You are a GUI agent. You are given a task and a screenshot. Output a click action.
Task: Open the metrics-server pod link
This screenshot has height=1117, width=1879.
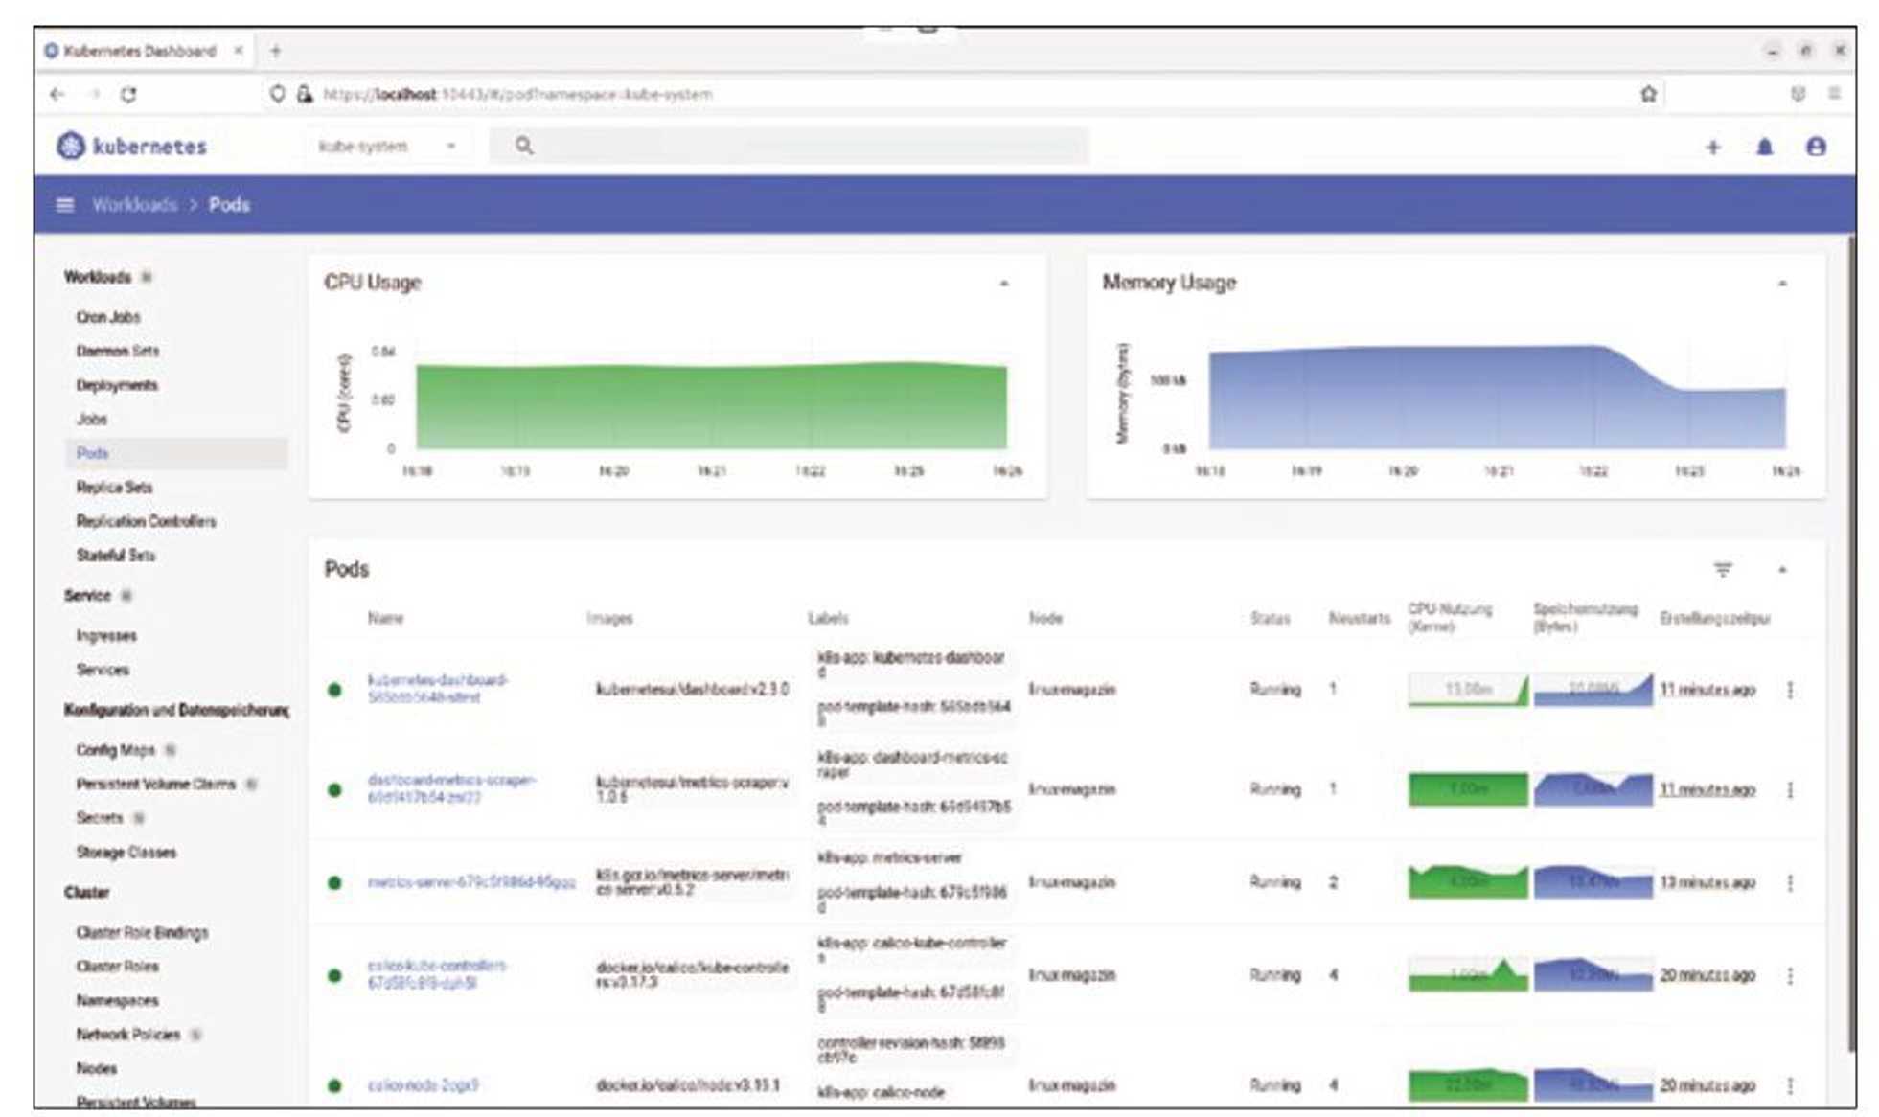coord(471,882)
